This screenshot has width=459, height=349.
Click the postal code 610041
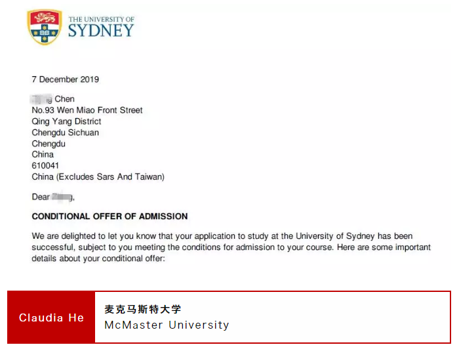coord(45,166)
